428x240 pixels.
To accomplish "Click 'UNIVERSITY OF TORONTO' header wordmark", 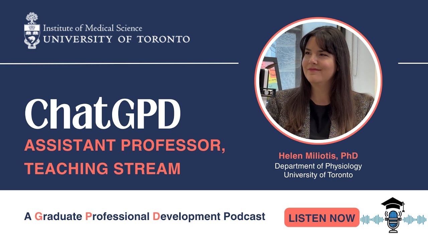I will point(116,39).
